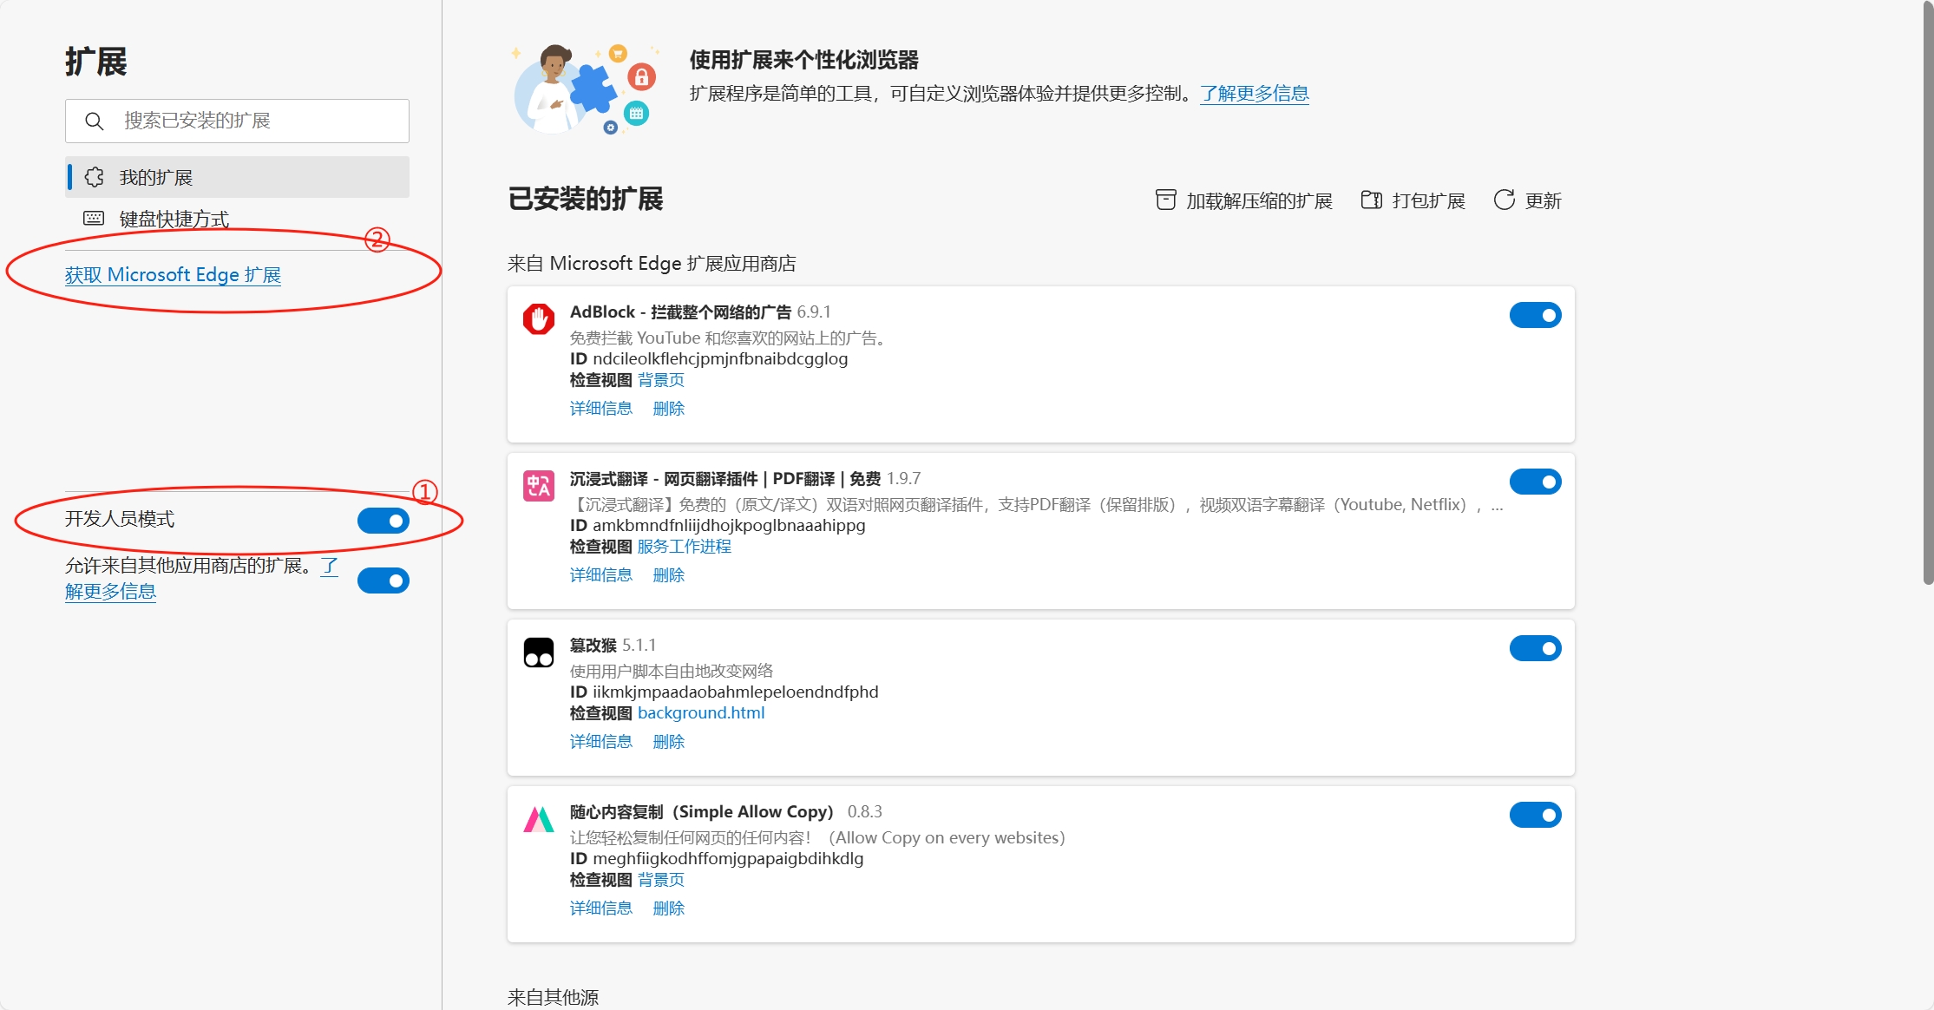
Task: Open sidebar 了解更多信息 link for other stores
Action: tap(110, 592)
